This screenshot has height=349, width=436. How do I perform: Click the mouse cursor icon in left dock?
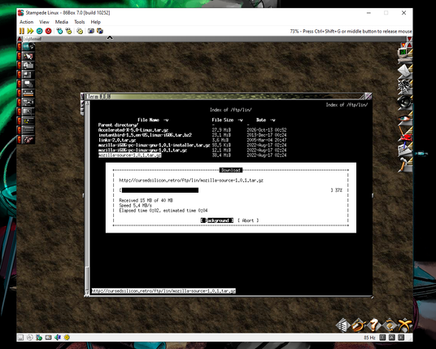click(x=28, y=56)
